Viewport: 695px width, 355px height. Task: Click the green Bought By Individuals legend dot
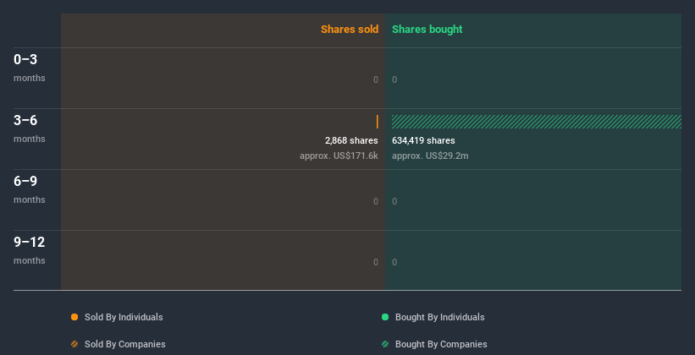tap(385, 317)
